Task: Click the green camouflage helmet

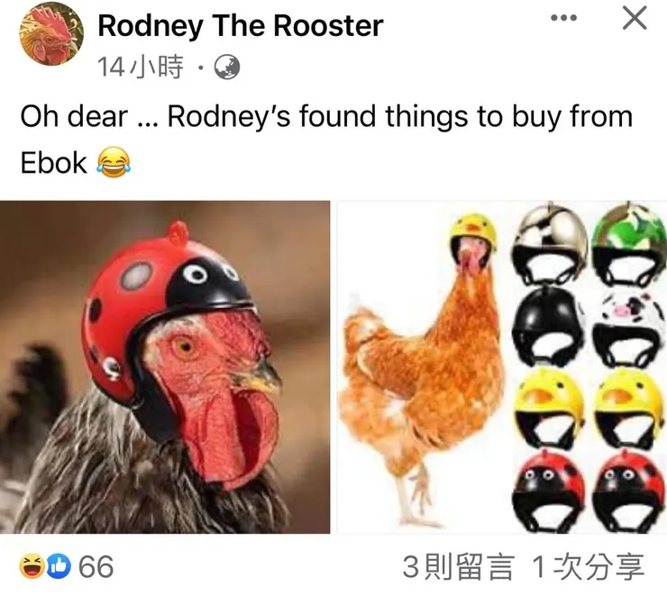Action: pyautogui.click(x=629, y=245)
